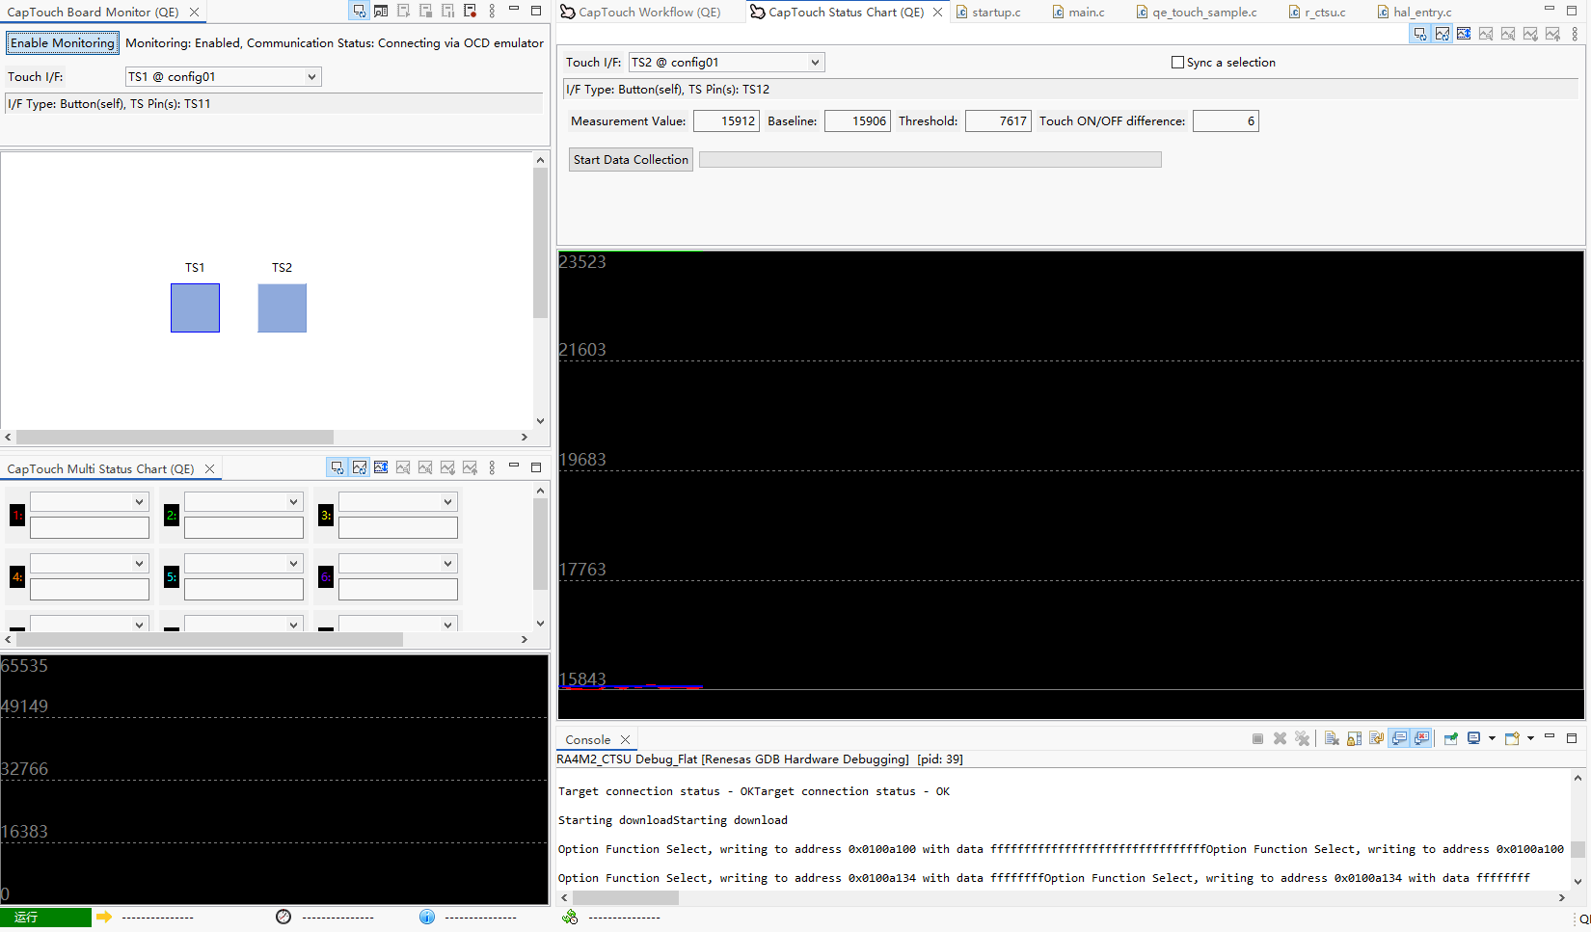The image size is (1591, 932).
Task: Toggle chart refresh icon in Multi Status Chart toolbar
Action: pos(359,467)
